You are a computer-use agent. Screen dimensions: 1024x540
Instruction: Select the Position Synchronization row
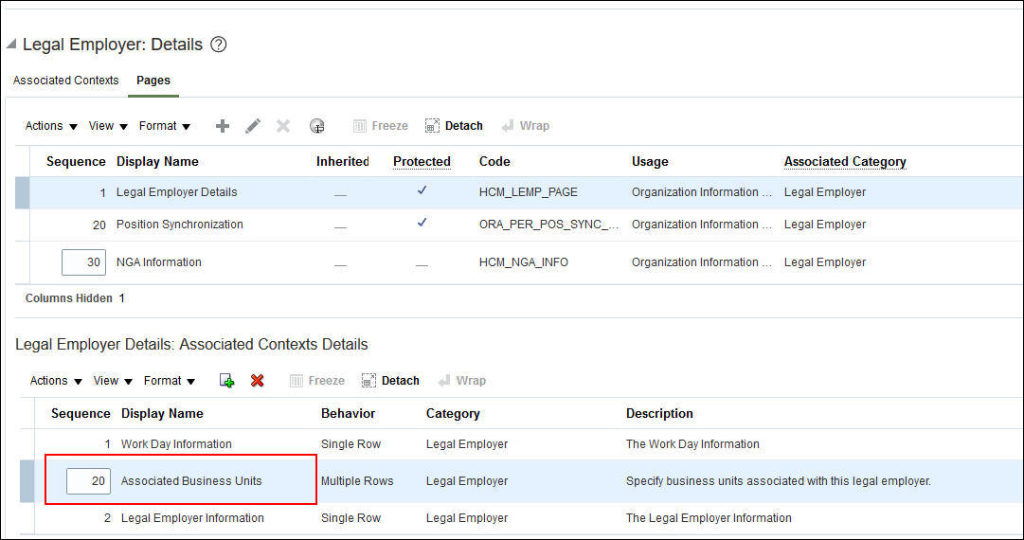click(519, 225)
